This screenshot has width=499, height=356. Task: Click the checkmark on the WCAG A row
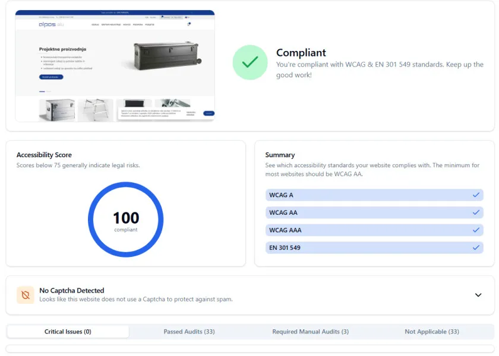(476, 195)
